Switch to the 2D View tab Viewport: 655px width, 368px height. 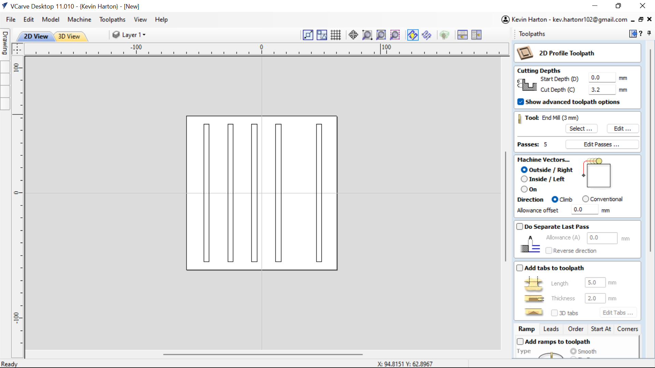(35, 36)
